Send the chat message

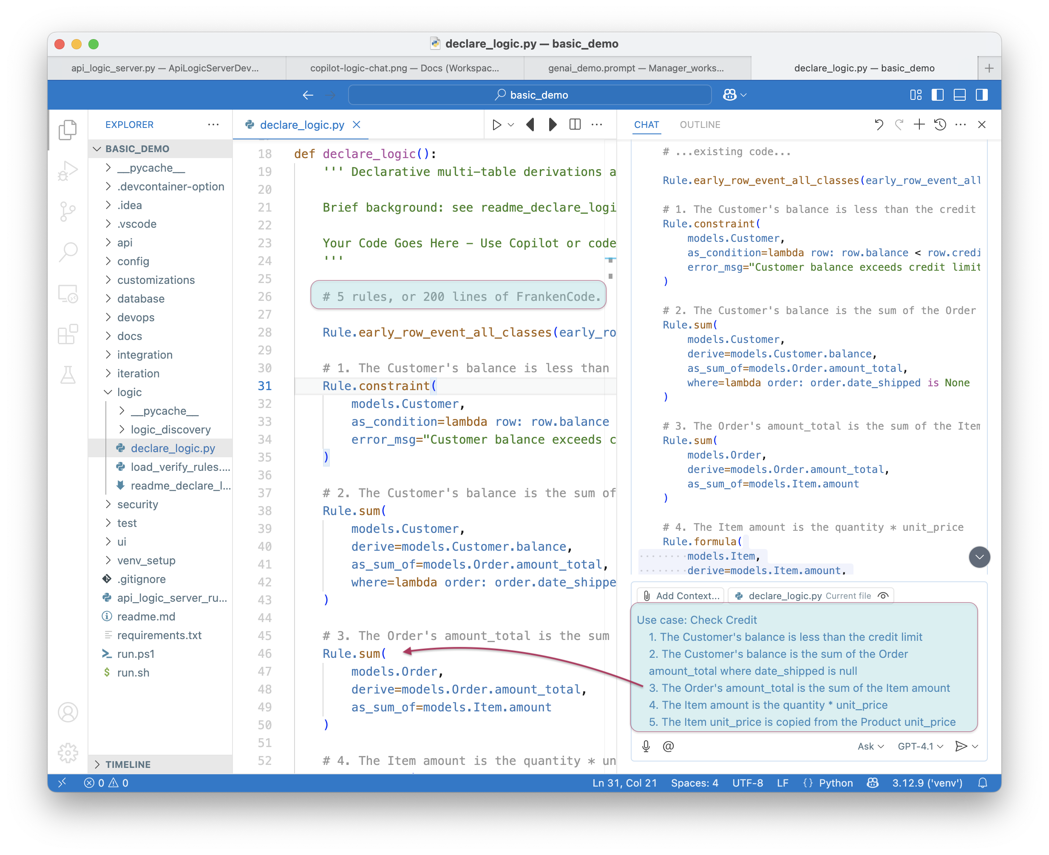(x=960, y=746)
